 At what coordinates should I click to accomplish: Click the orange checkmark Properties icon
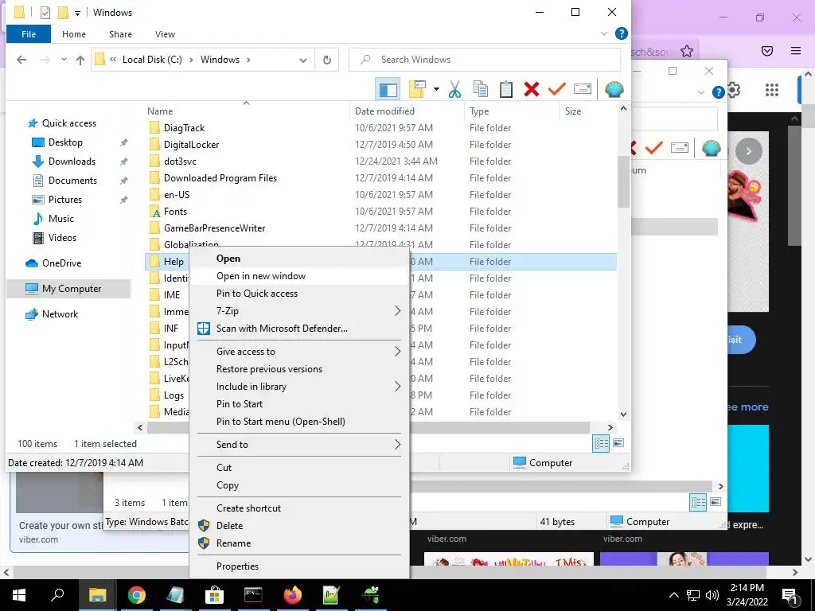556,89
